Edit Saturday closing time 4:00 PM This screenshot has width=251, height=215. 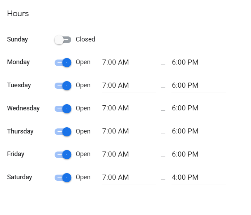198,177
